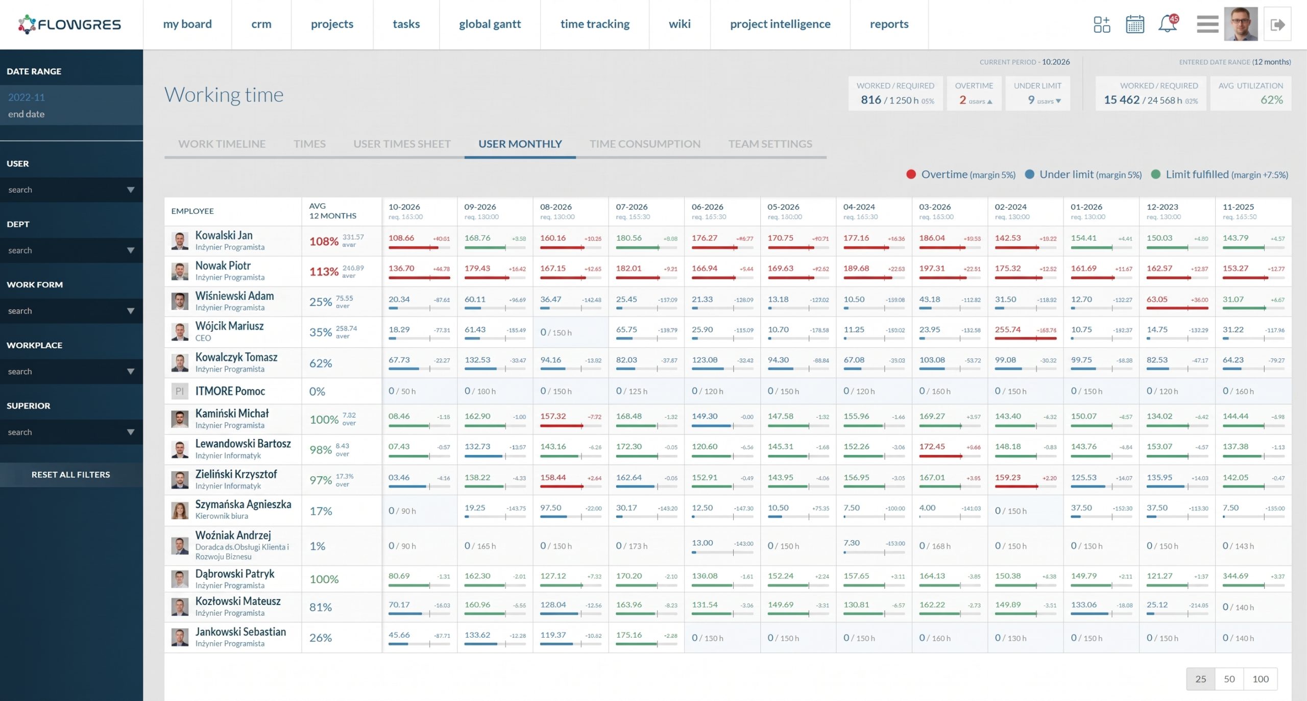Viewport: 1307px width, 701px height.
Task: Go to my board
Action: tap(187, 24)
